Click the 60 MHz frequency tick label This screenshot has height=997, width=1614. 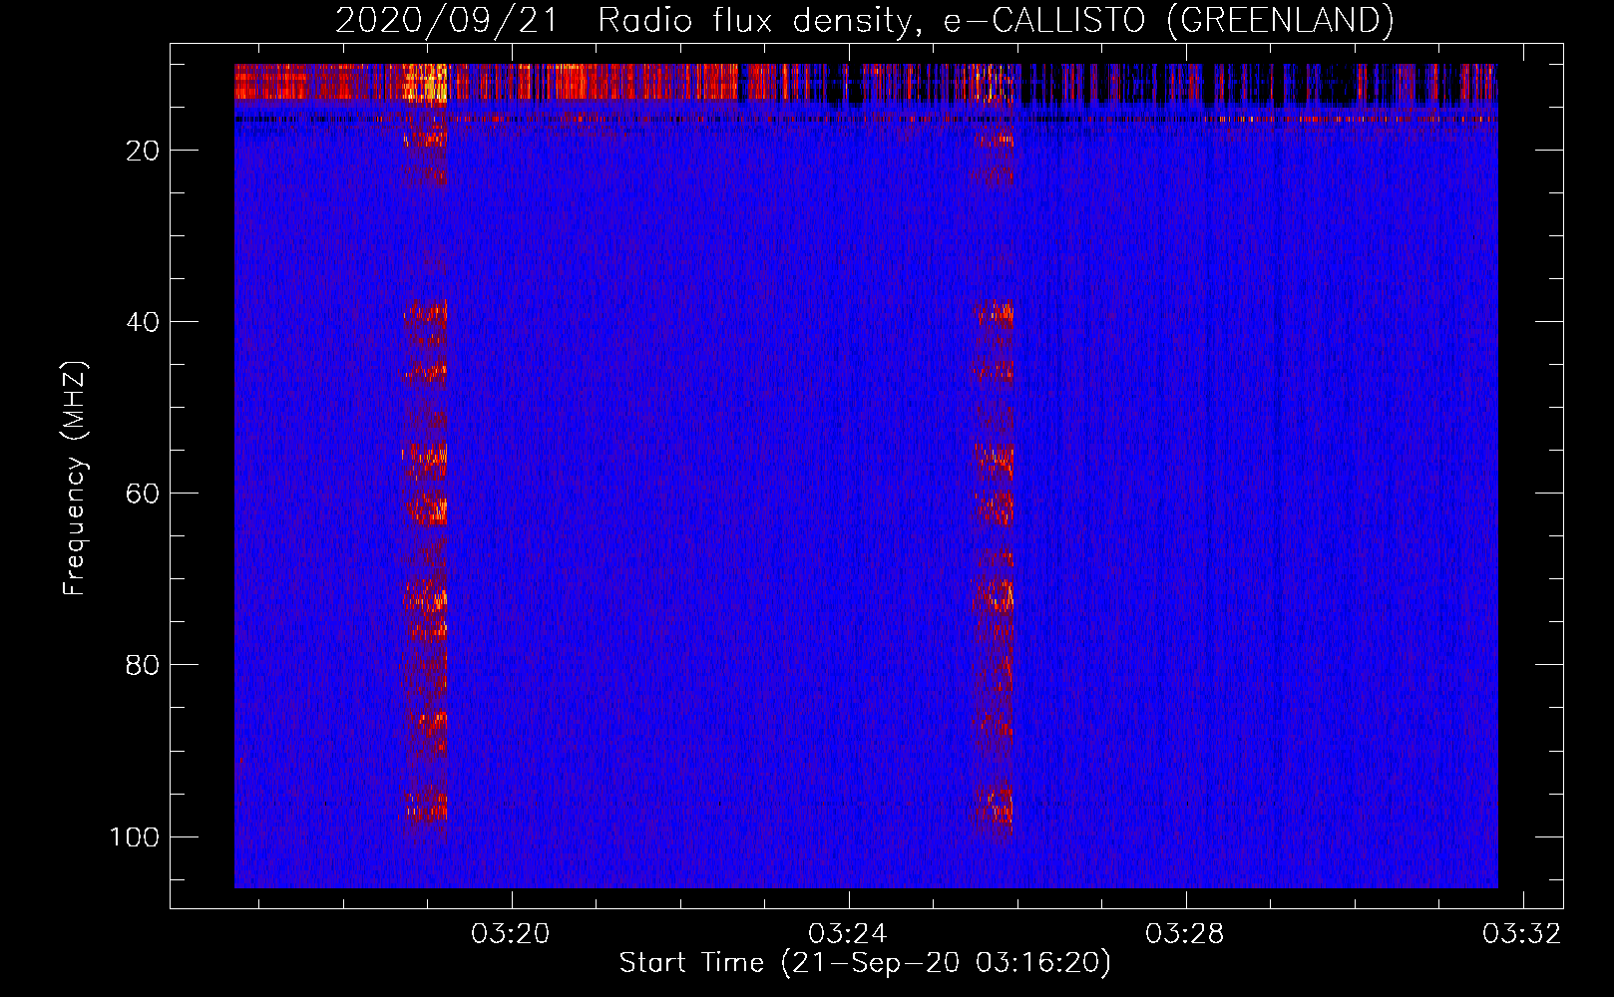pos(143,494)
